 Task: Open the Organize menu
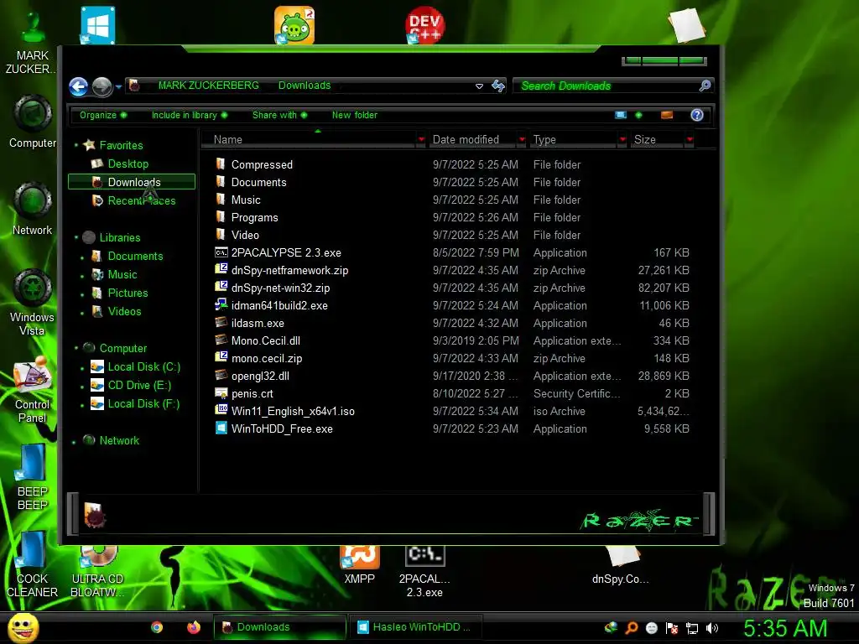click(103, 115)
